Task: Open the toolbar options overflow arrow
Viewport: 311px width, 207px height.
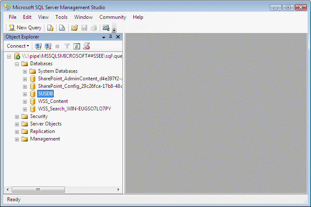Action: (114, 28)
